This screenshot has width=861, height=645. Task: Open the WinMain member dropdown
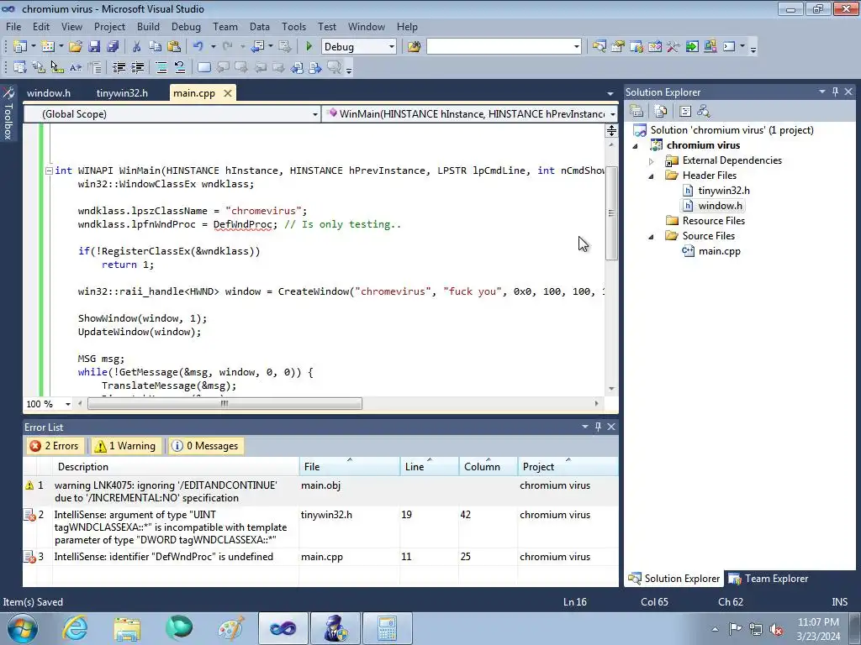[612, 114]
